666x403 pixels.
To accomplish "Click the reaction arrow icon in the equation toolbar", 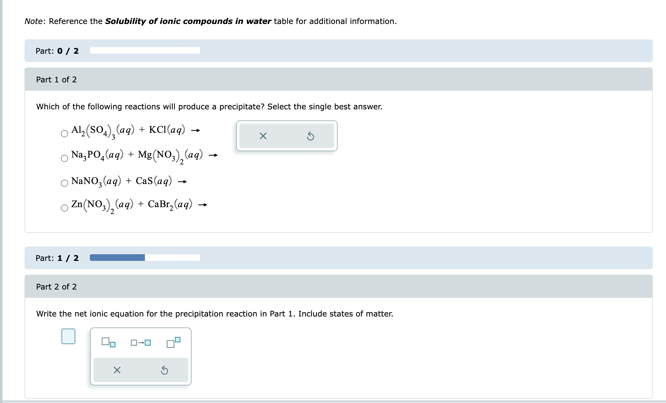I will (141, 343).
